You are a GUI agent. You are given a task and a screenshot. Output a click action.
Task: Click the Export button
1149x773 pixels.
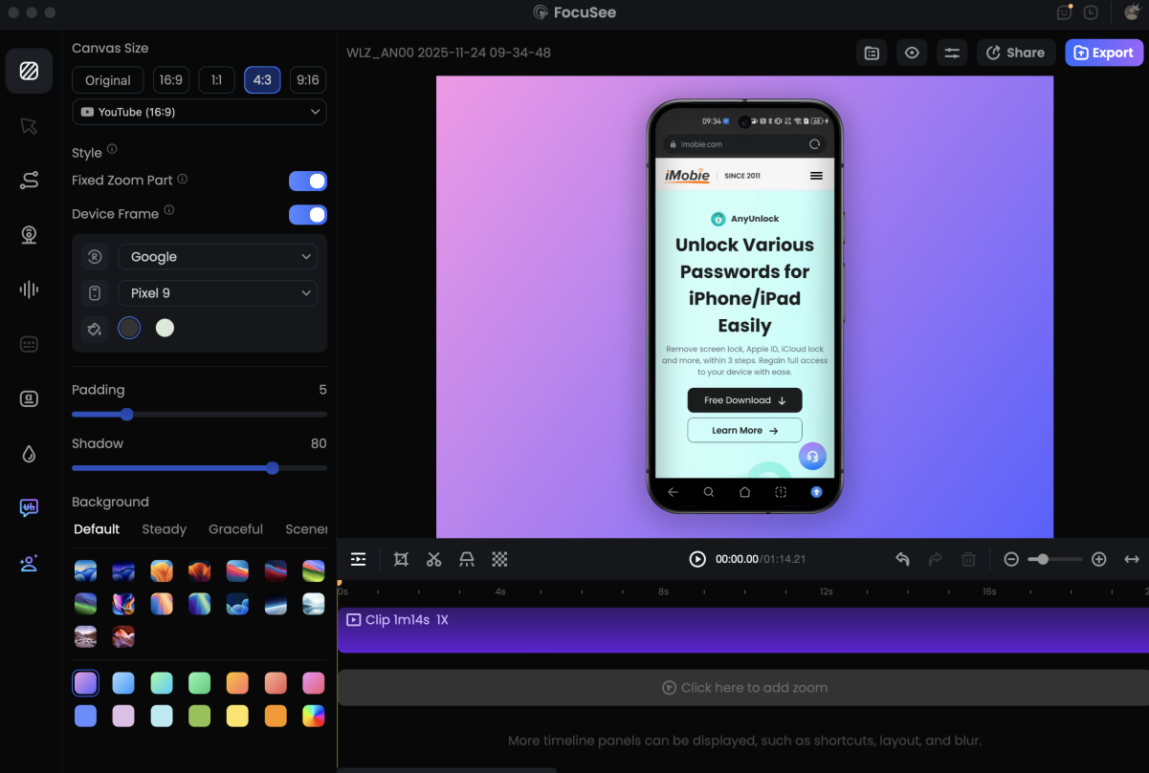pyautogui.click(x=1103, y=53)
